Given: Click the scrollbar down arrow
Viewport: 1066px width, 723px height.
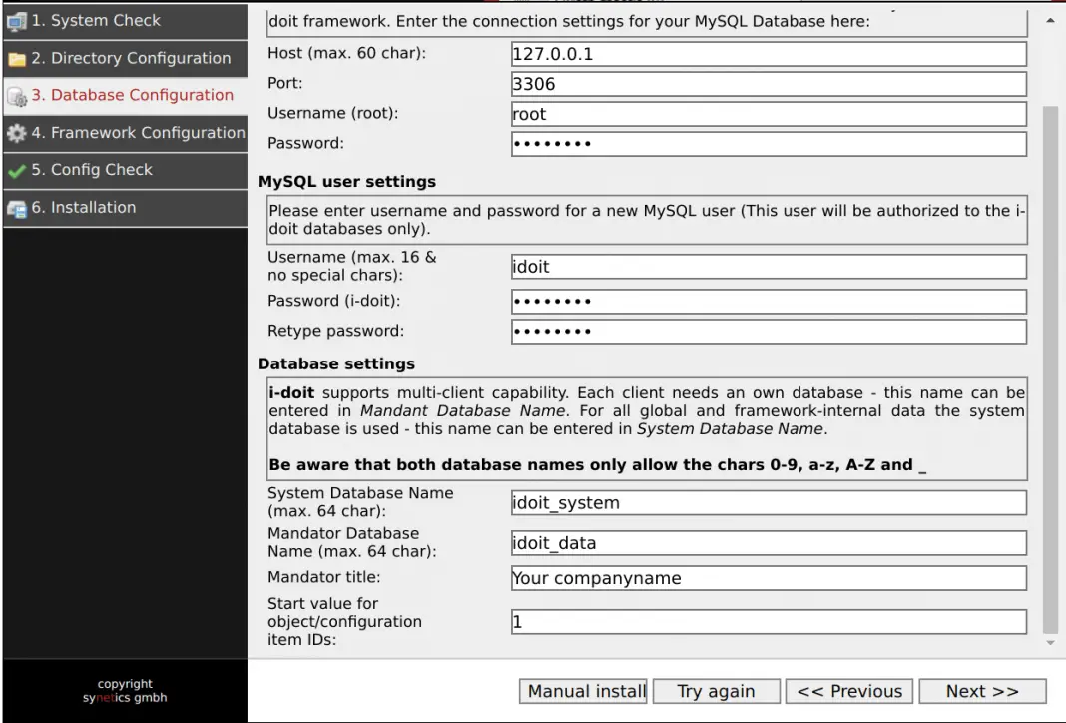Looking at the screenshot, I should coord(1050,644).
